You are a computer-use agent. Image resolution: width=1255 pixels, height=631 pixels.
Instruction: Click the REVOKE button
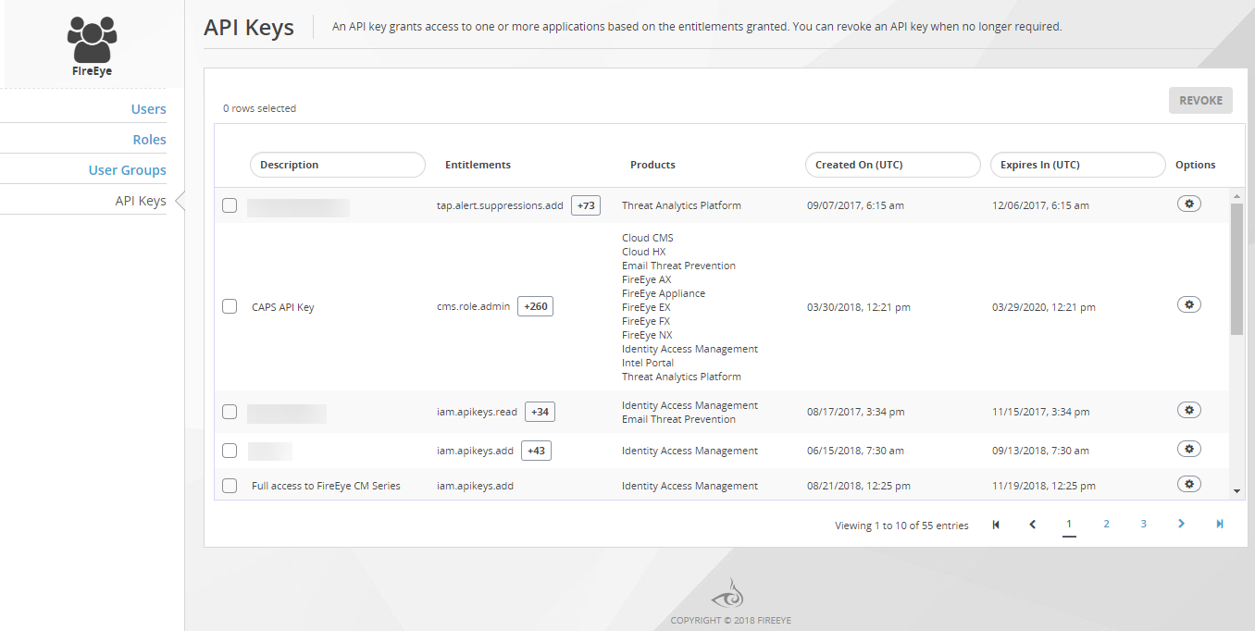[x=1200, y=101]
